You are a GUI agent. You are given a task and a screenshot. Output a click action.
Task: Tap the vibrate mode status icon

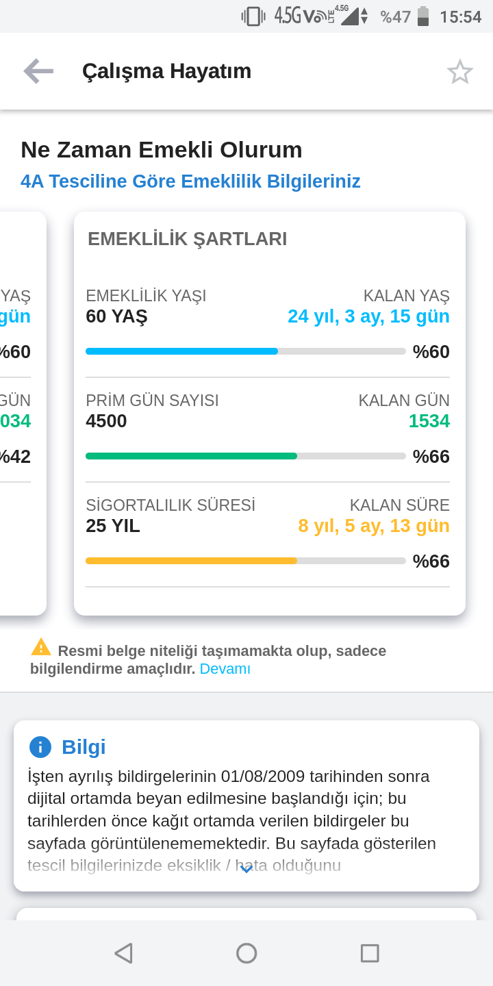coord(253,16)
